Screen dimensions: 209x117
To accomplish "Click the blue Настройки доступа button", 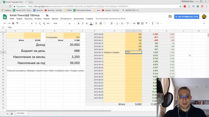I will pos(186,17).
